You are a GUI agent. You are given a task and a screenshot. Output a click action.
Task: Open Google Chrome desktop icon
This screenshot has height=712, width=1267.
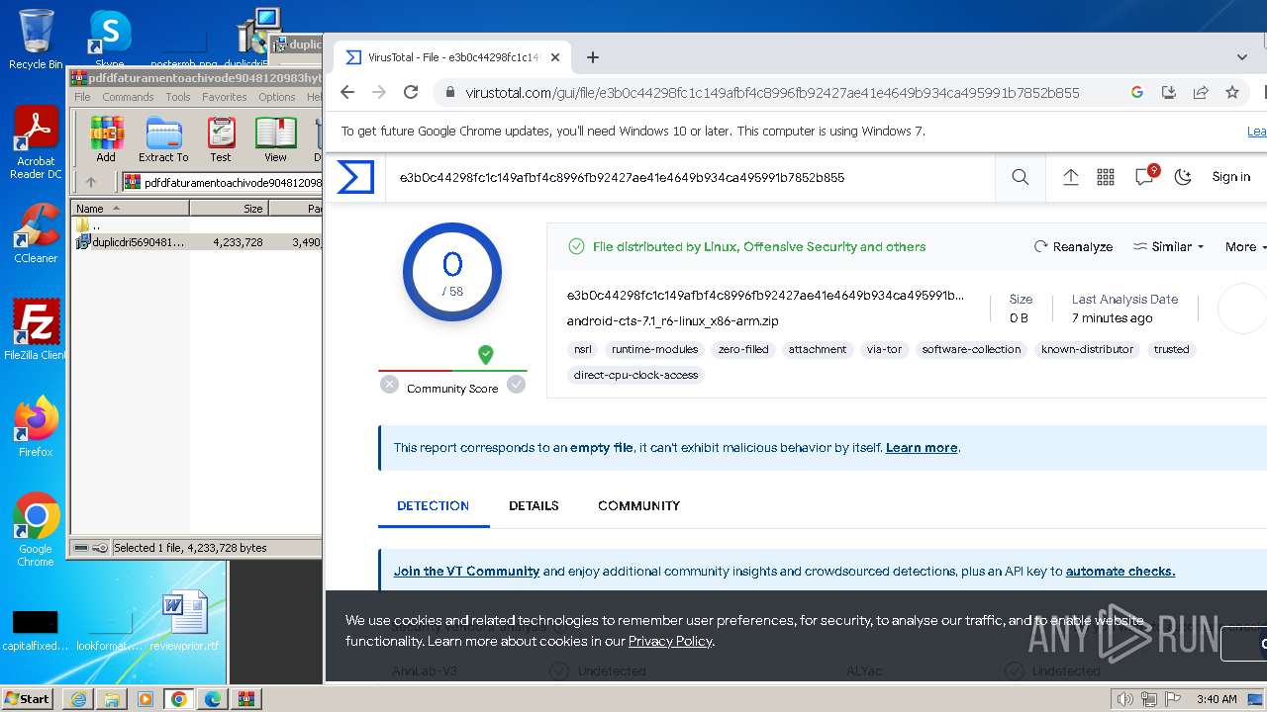pyautogui.click(x=36, y=529)
